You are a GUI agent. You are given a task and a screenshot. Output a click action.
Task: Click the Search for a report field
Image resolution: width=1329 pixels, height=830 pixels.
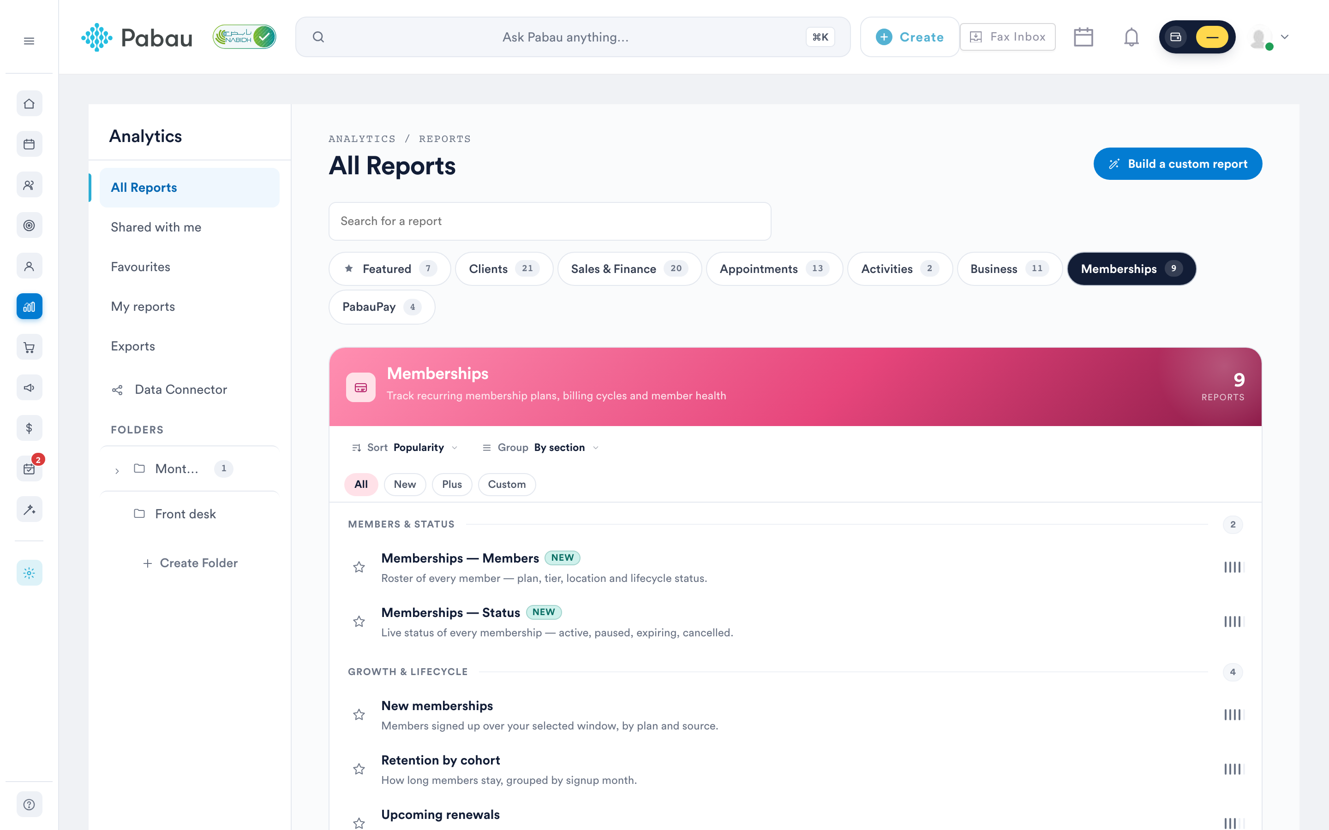(550, 221)
